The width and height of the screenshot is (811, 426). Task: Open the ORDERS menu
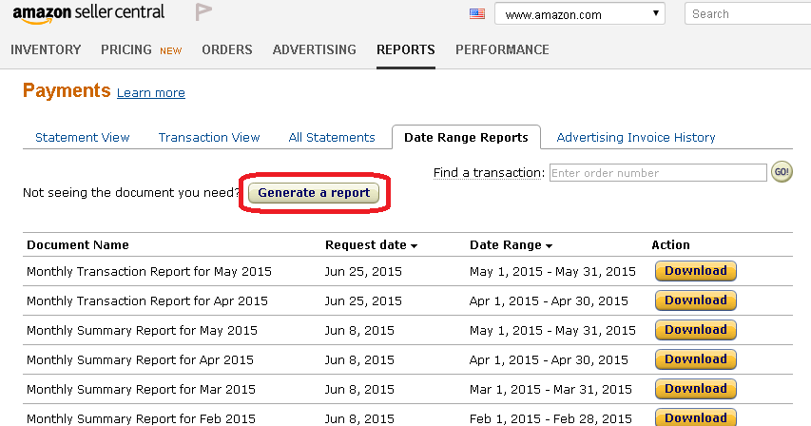[227, 49]
